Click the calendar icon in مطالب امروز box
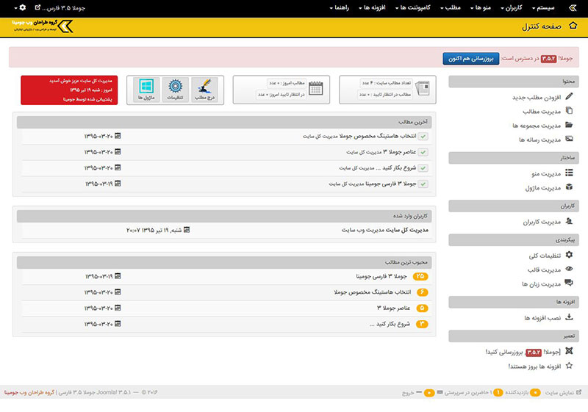Screen dimensions: 588x412 pyautogui.click(x=316, y=88)
